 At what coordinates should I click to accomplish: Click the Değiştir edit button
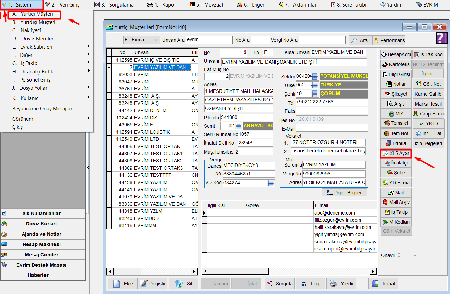153,284
